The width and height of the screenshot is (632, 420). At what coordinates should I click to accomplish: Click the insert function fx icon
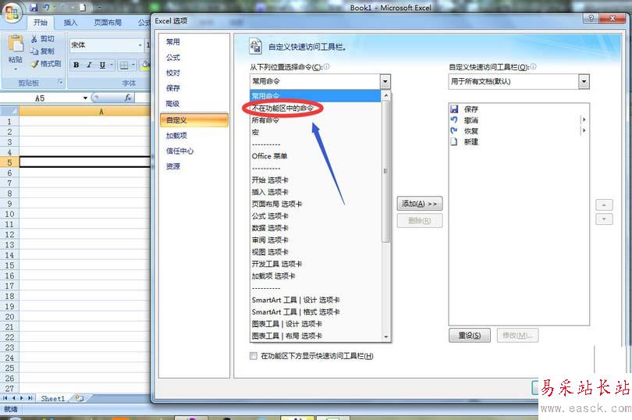[128, 98]
